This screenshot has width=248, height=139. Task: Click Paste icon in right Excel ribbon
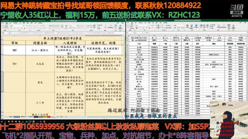(x=128, y=26)
